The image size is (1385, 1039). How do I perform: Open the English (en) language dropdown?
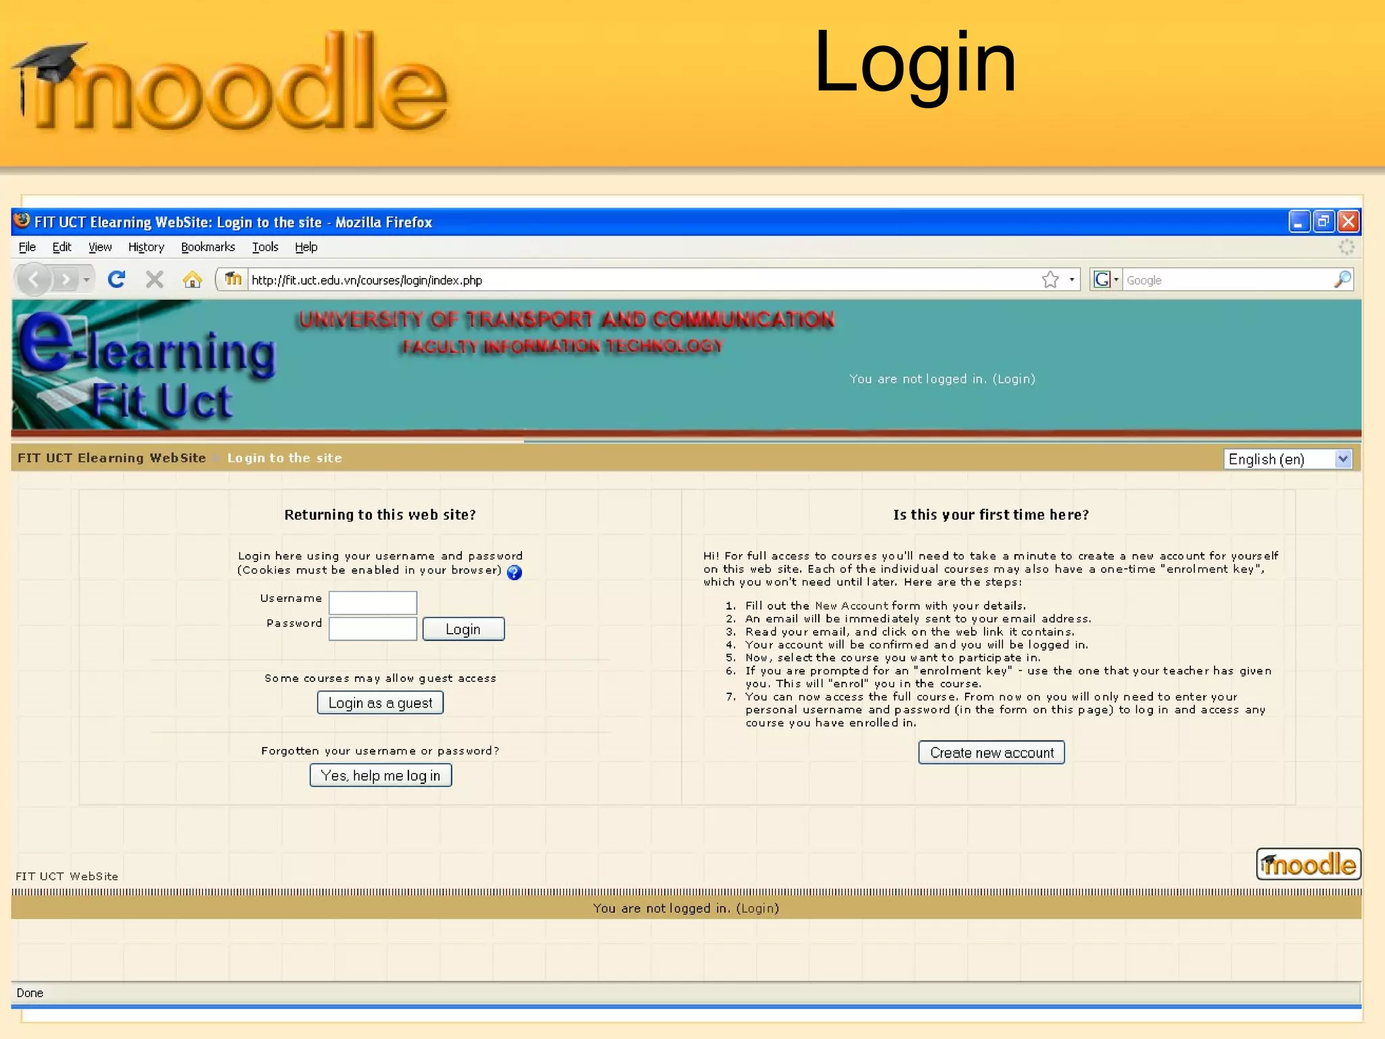[1288, 459]
